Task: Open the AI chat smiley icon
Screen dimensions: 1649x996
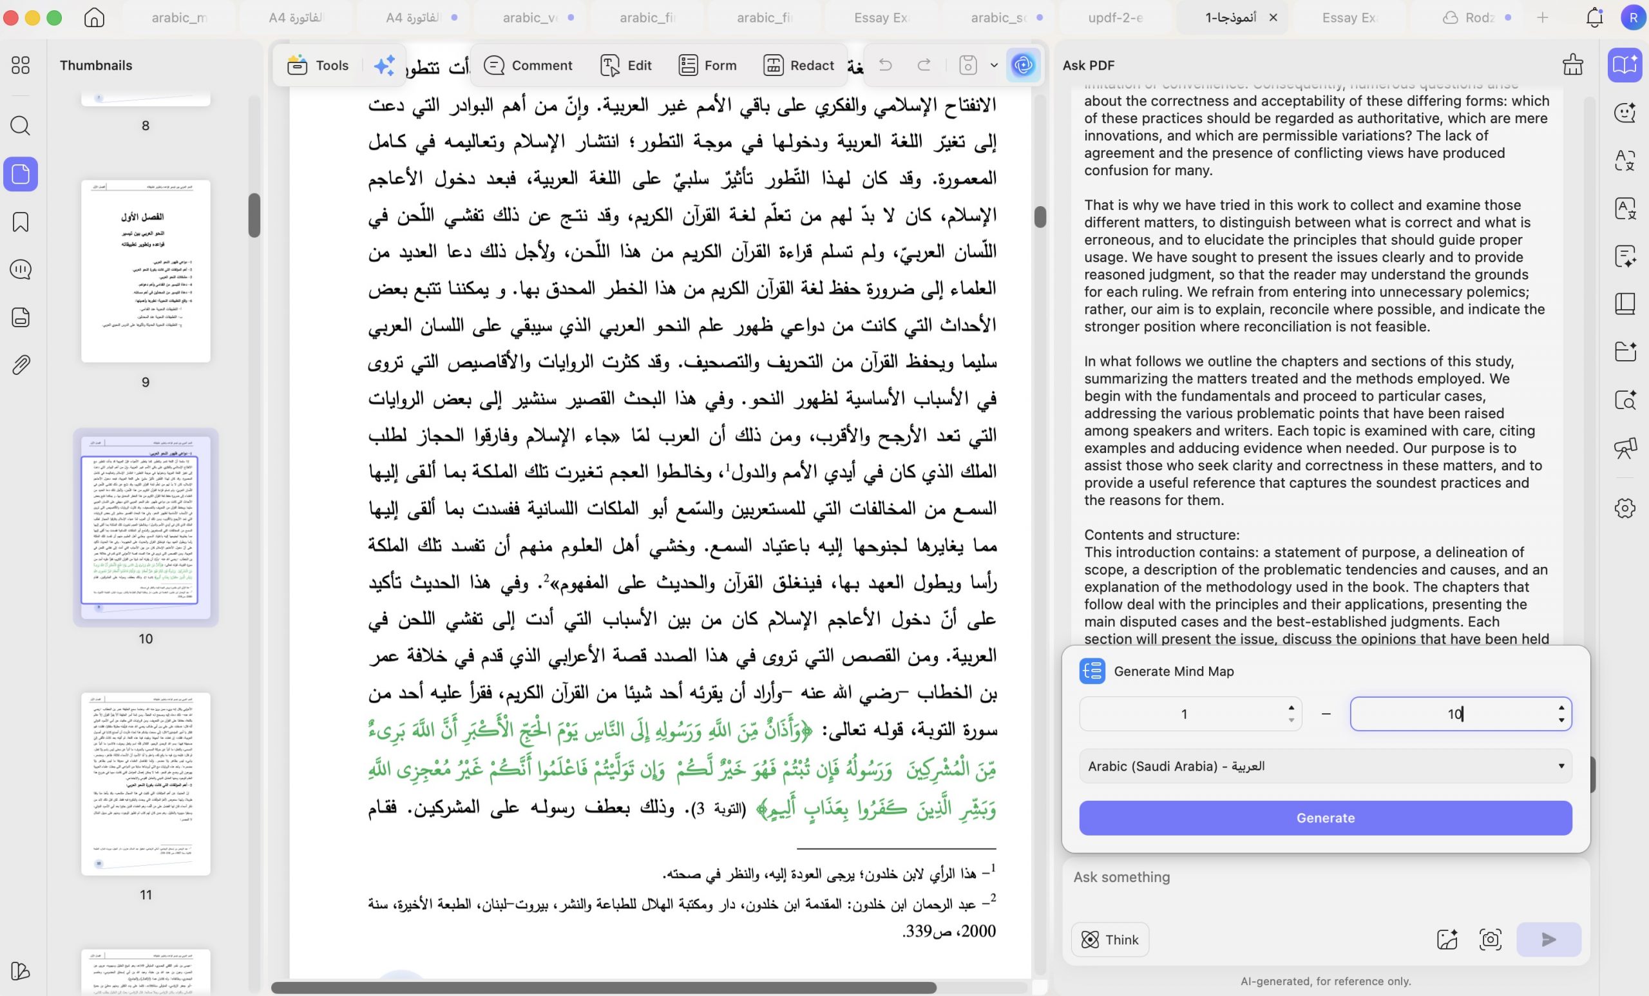Action: (1625, 113)
